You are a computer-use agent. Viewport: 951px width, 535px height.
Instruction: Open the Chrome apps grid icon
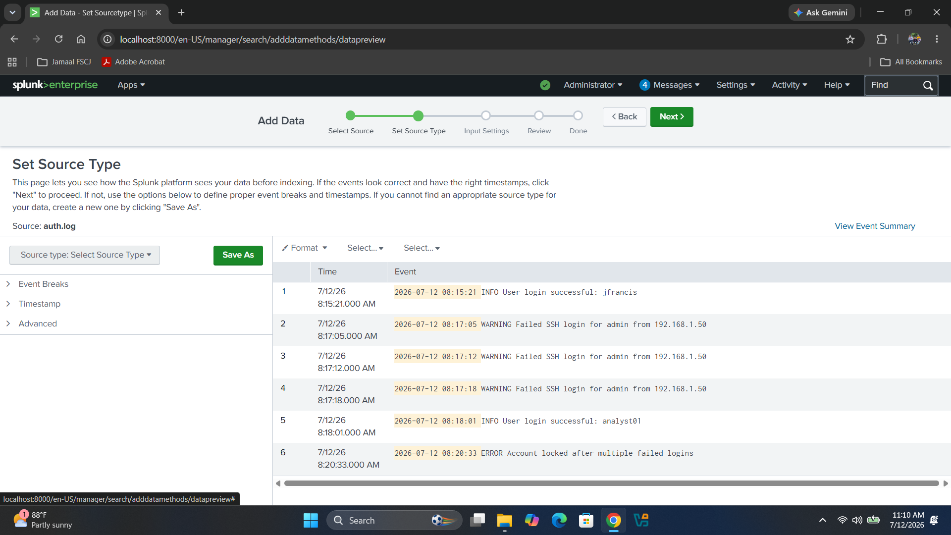point(12,62)
